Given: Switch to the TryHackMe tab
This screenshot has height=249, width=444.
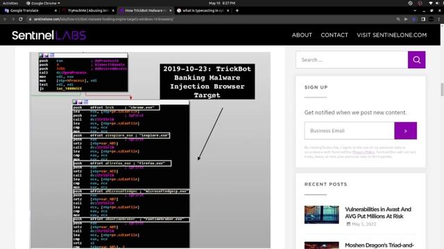Looking at the screenshot, I should pyautogui.click(x=88, y=10).
